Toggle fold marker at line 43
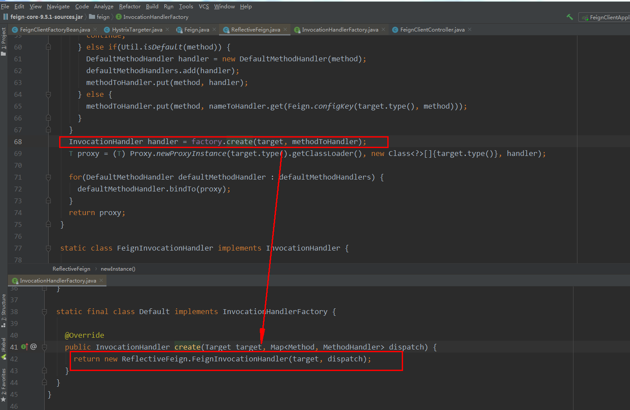 [x=45, y=371]
